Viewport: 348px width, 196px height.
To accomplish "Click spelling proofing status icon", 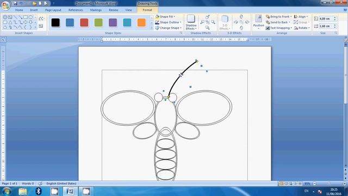I will tap(40, 183).
